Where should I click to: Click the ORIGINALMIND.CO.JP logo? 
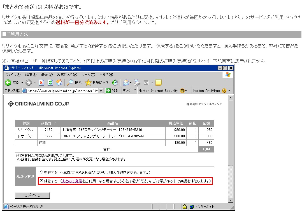click(39, 104)
